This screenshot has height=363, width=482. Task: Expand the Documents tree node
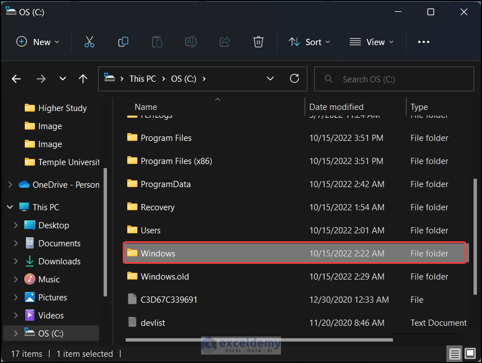(x=16, y=244)
